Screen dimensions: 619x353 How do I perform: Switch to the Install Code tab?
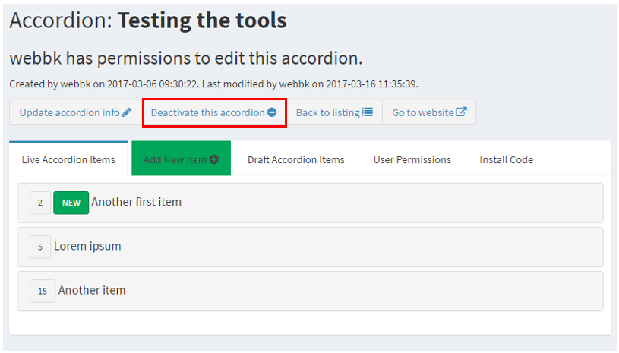(506, 159)
